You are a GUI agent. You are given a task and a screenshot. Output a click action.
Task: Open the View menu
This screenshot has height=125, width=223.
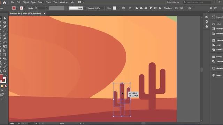[55, 2]
